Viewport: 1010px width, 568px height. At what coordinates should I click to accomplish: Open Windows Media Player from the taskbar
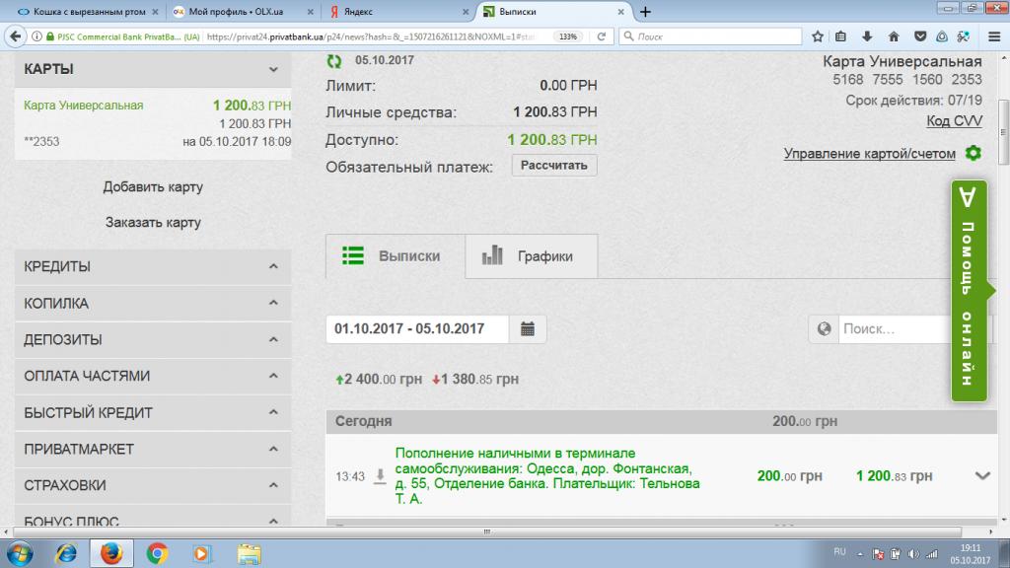click(x=201, y=554)
